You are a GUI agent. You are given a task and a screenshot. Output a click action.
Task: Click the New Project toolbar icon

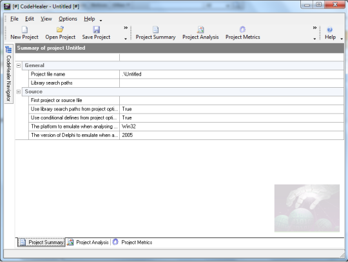(x=24, y=30)
